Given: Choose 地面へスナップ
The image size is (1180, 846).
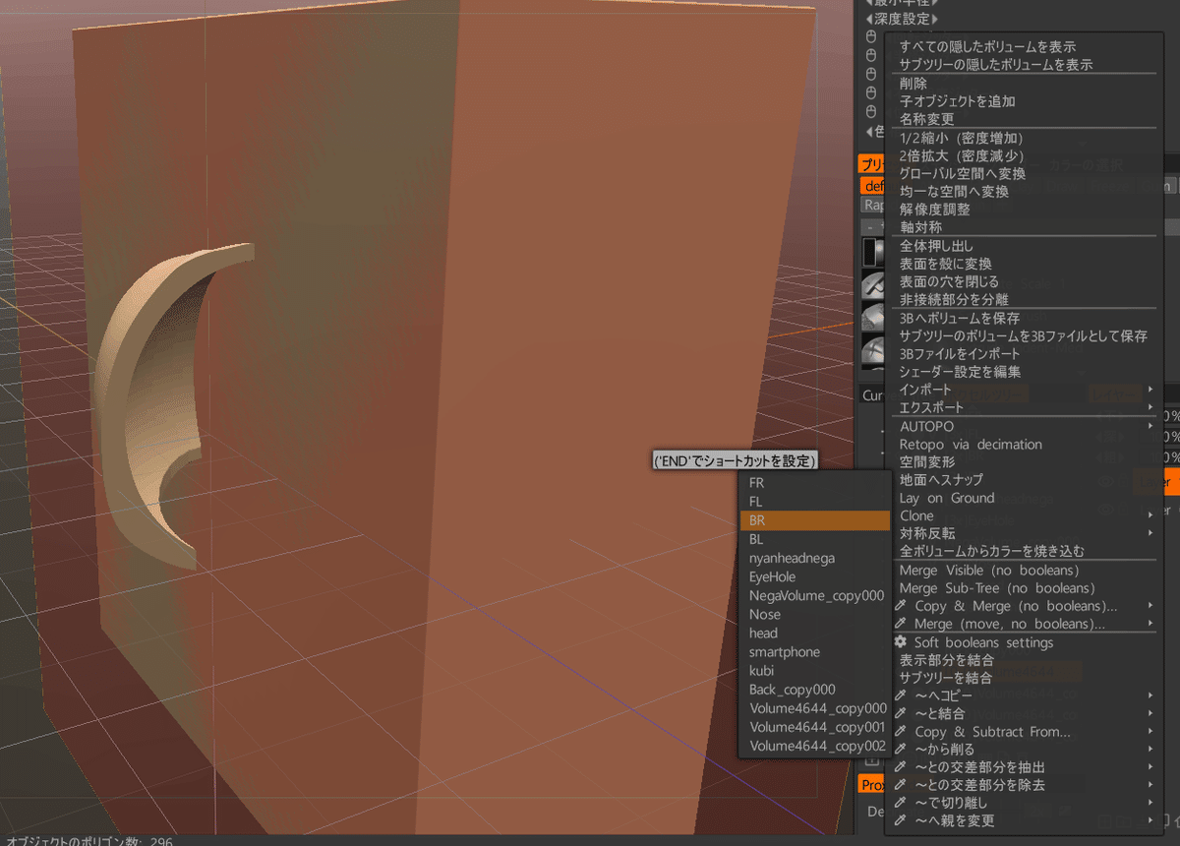Looking at the screenshot, I should 941,480.
